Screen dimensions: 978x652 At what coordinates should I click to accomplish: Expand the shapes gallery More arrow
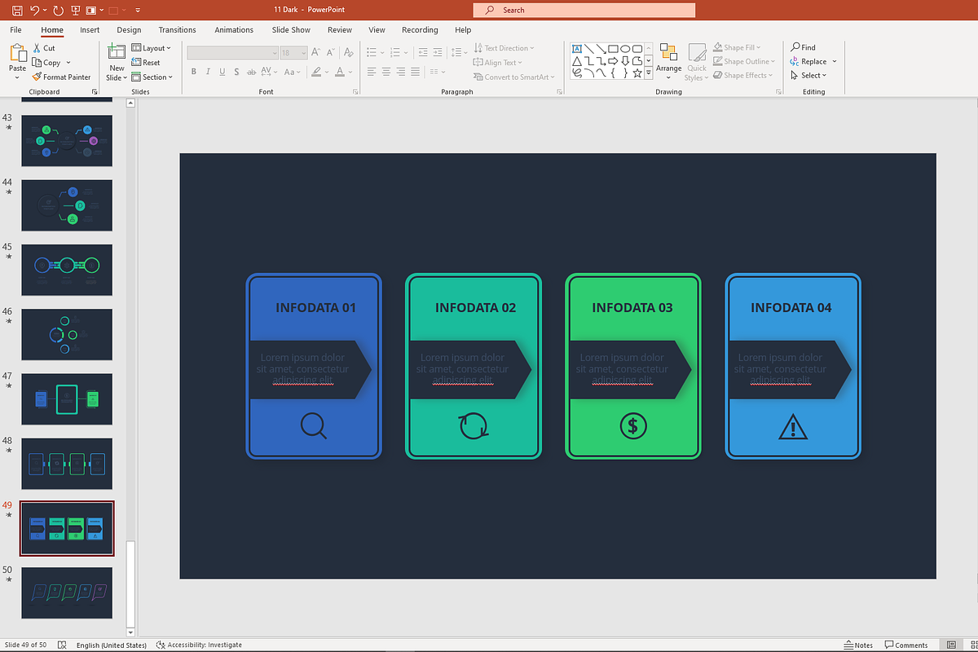tap(649, 73)
